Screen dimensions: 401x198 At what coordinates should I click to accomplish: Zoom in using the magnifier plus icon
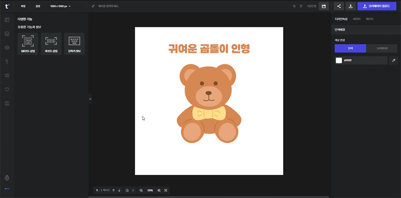(x=159, y=190)
